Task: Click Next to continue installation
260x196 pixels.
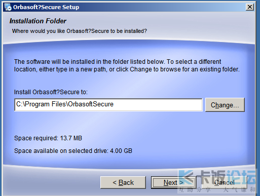Action: coord(173,182)
